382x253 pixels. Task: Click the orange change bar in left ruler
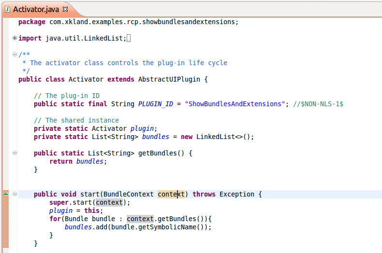pyautogui.click(x=6, y=219)
